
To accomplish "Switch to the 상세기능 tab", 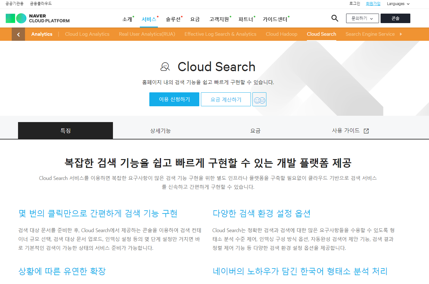I will click(x=160, y=131).
